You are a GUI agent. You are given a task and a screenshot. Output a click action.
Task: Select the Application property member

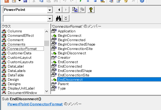pos(67,31)
